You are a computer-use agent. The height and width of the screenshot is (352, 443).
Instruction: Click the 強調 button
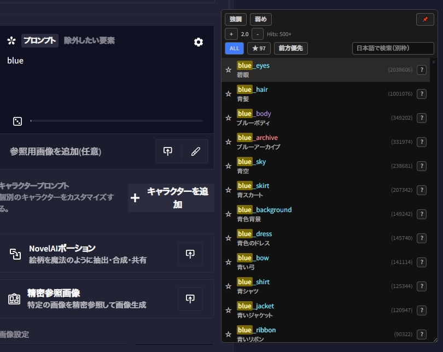[x=235, y=19]
